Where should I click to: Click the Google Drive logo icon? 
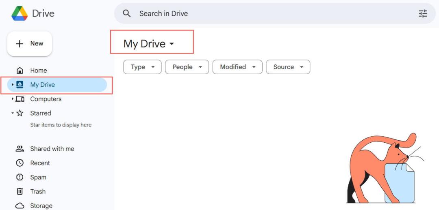[x=20, y=13]
